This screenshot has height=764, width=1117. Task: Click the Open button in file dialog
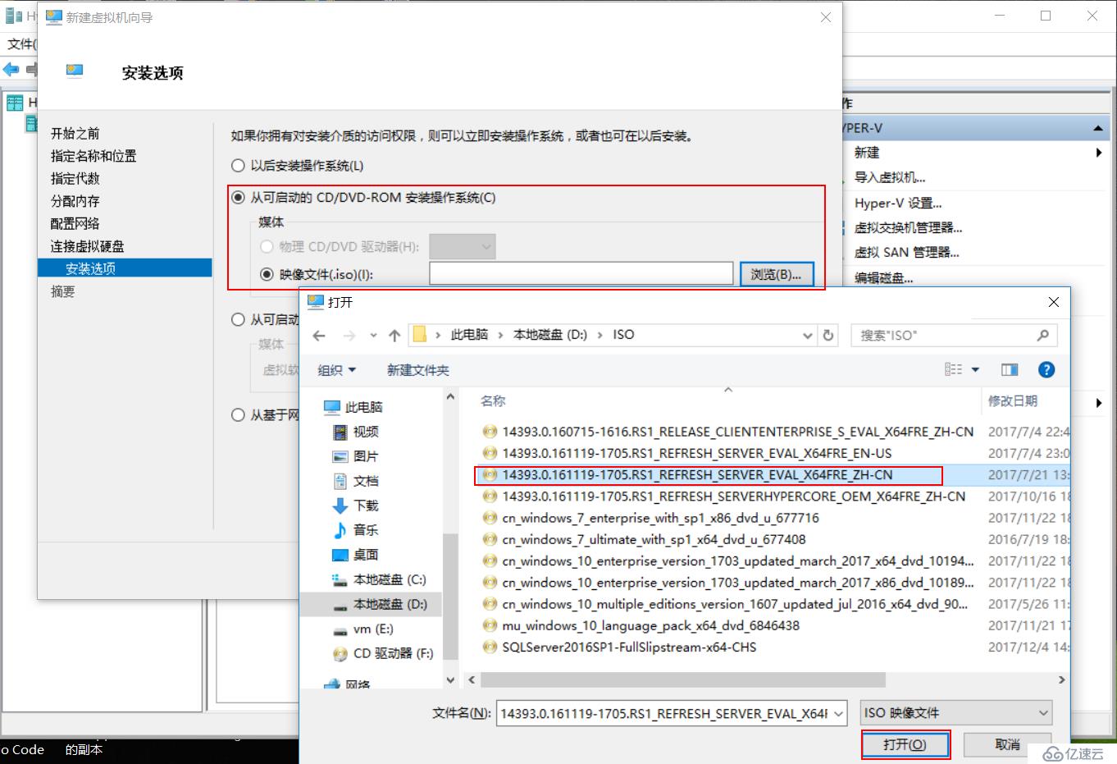click(x=905, y=744)
